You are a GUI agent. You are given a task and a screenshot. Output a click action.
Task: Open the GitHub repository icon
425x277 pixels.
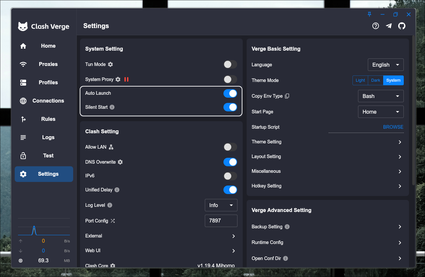(x=402, y=26)
